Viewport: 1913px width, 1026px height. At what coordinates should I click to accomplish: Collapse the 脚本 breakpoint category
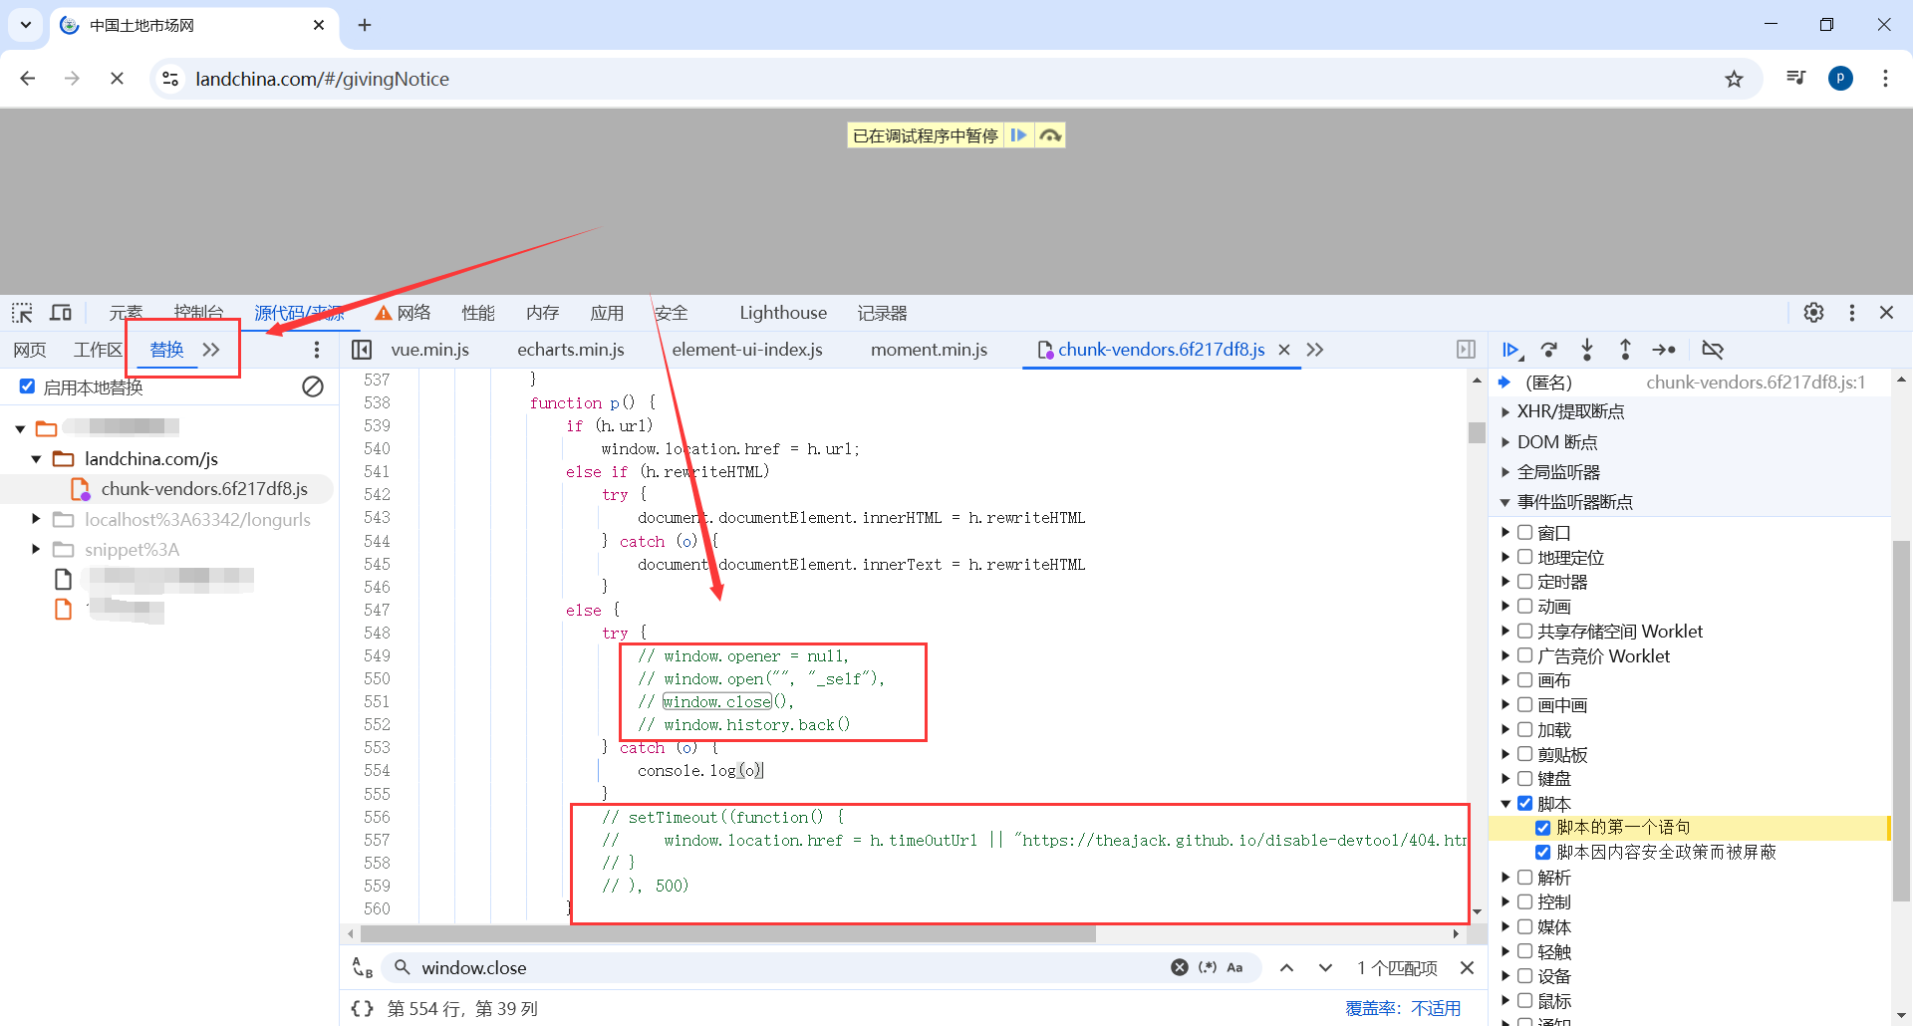tap(1505, 804)
